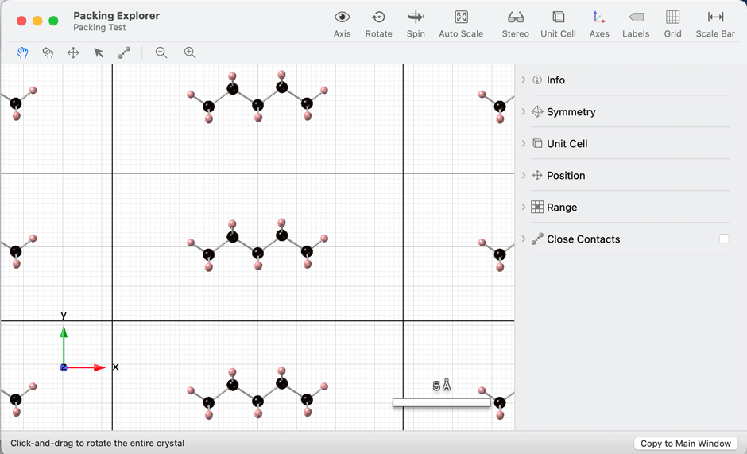
Task: Expand the Info panel section
Action: (524, 80)
